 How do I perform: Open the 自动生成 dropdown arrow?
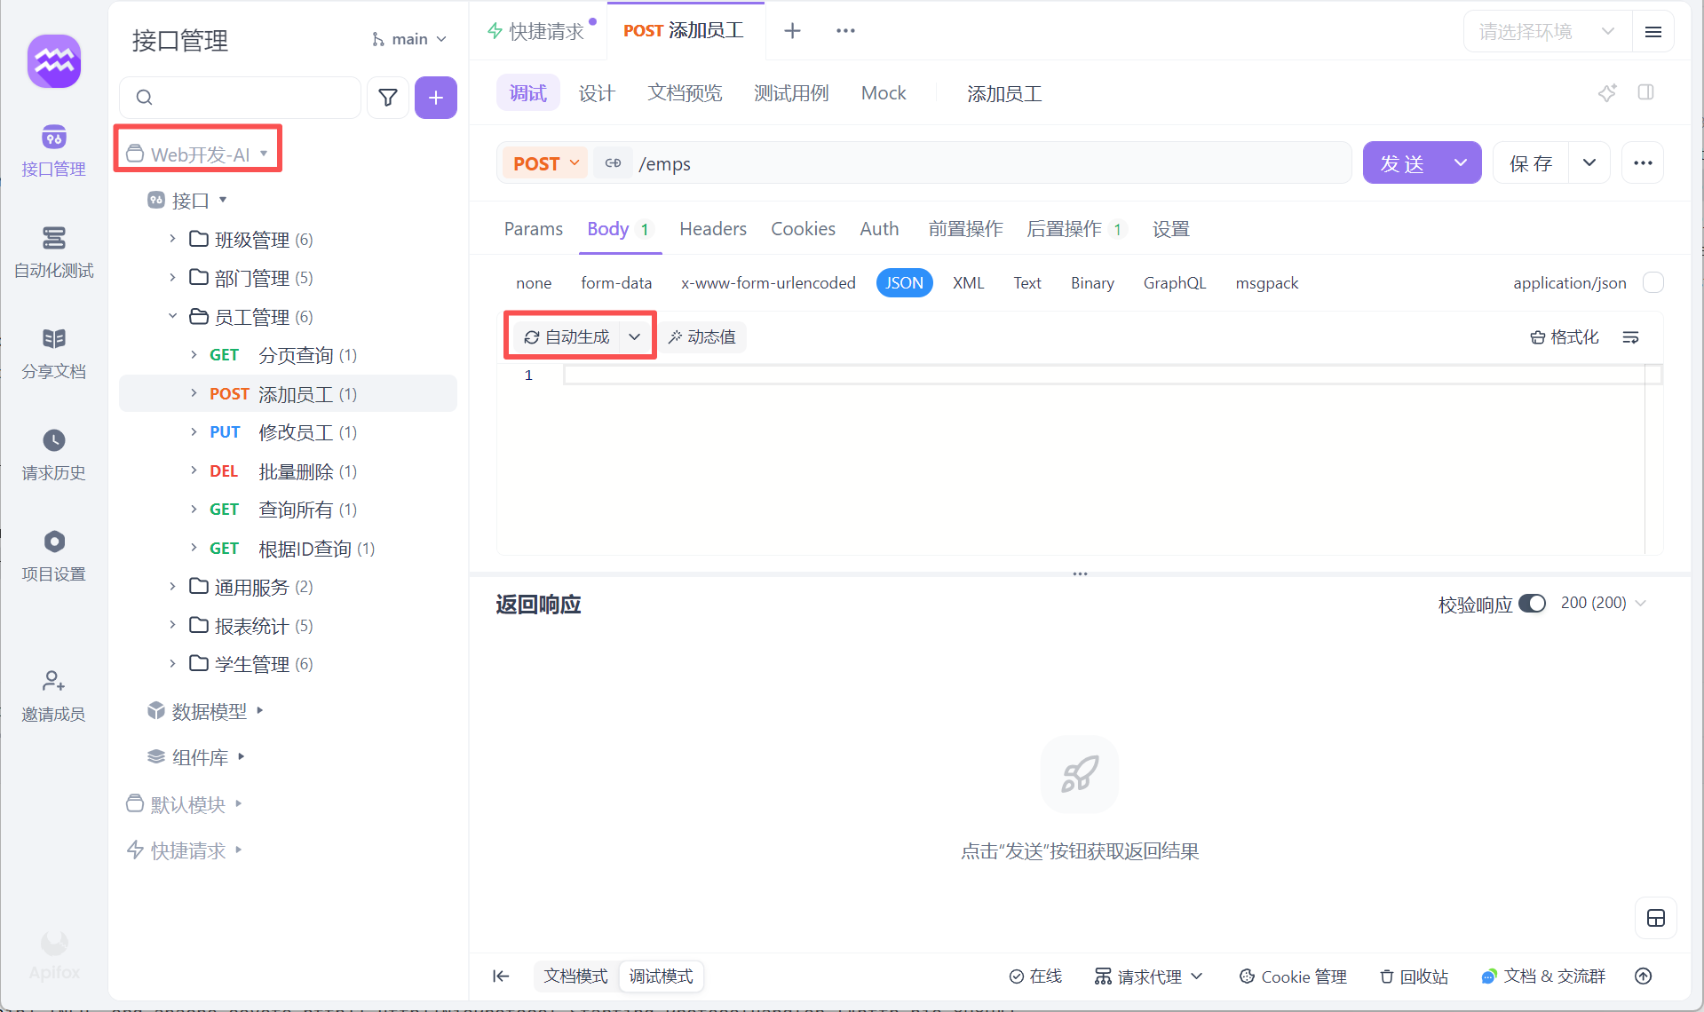(634, 337)
